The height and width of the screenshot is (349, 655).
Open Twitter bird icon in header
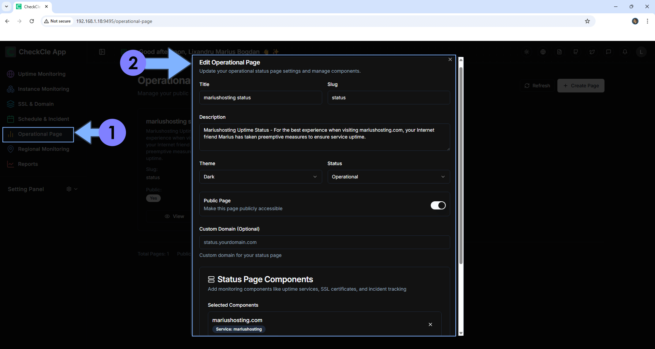coord(592,52)
